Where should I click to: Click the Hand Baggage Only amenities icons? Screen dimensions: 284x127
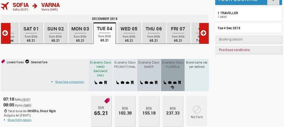point(101,83)
